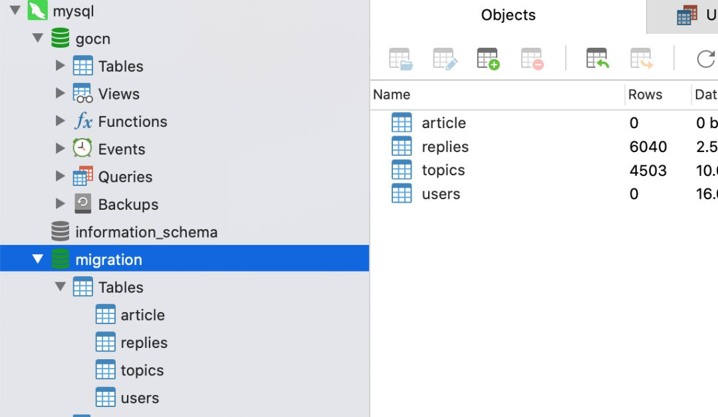Click the Delete Table toolbar icon

pyautogui.click(x=533, y=58)
